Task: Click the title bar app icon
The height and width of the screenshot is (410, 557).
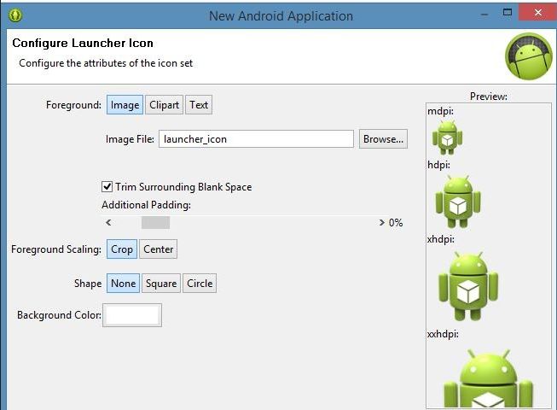Action: (15, 15)
